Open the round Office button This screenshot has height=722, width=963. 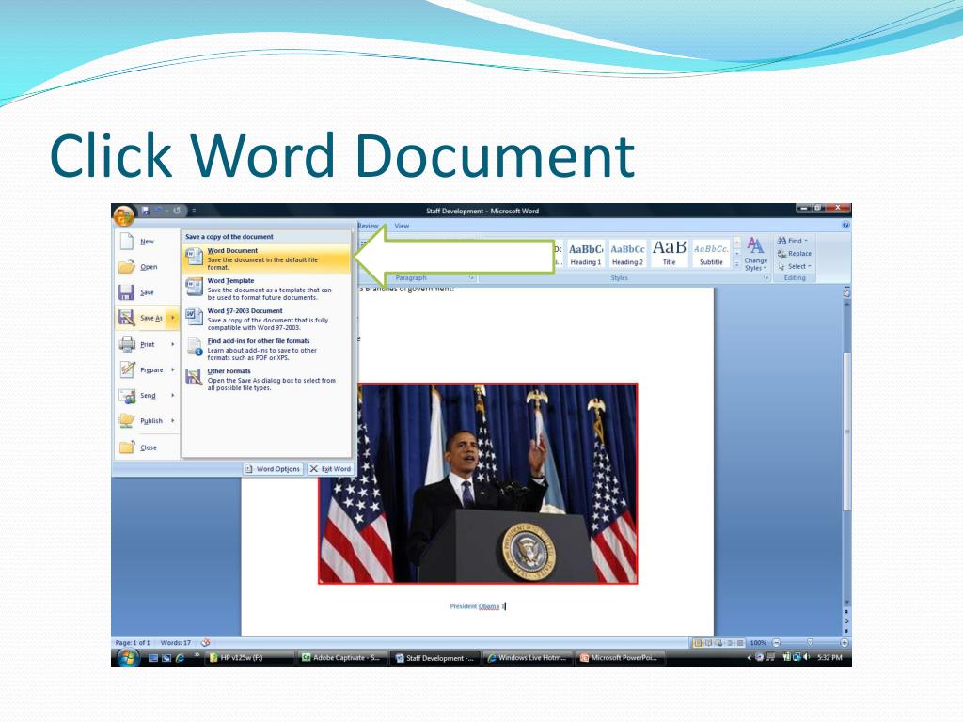pos(123,215)
